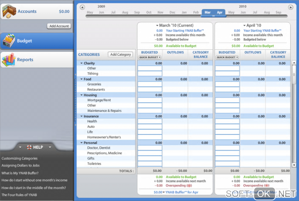Click Help panel left dropdown arrow
This screenshot has height=201, width=299.
point(20,147)
